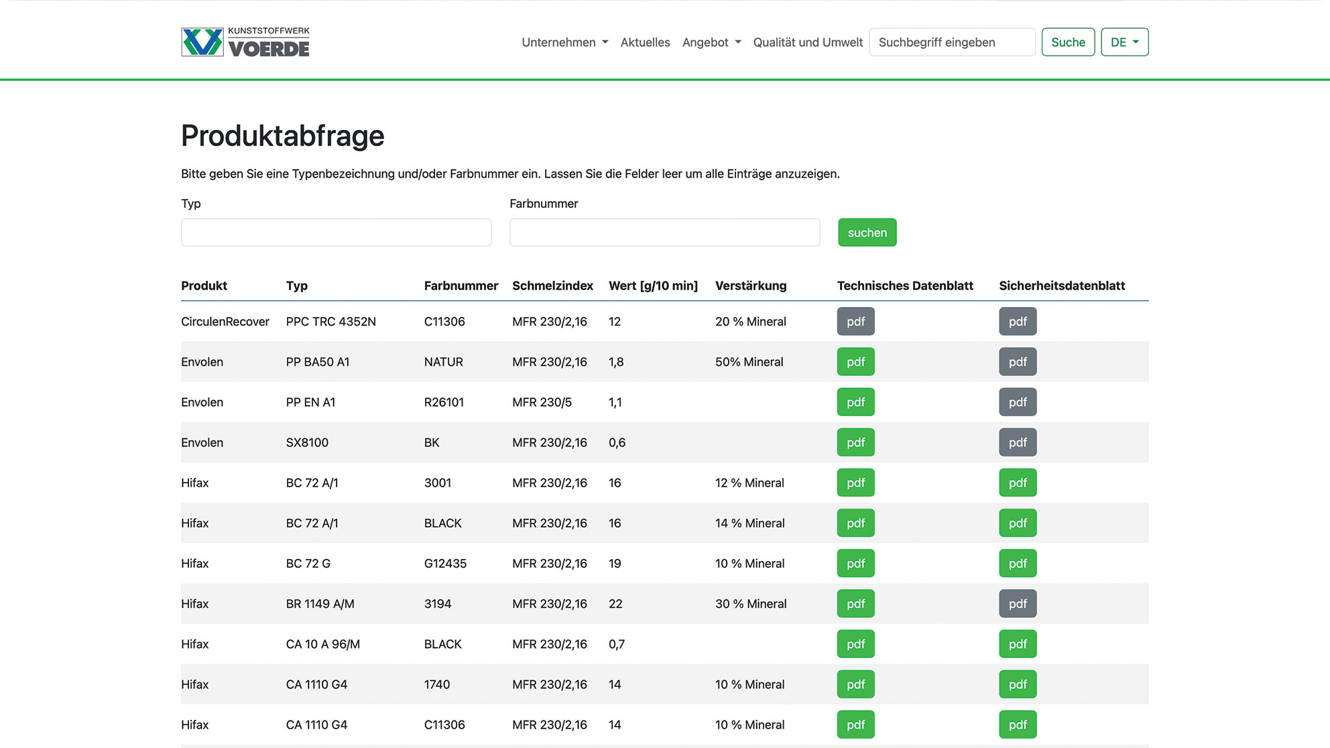1330x748 pixels.
Task: Click the Wert [g/10 min] column header
Action: (653, 286)
